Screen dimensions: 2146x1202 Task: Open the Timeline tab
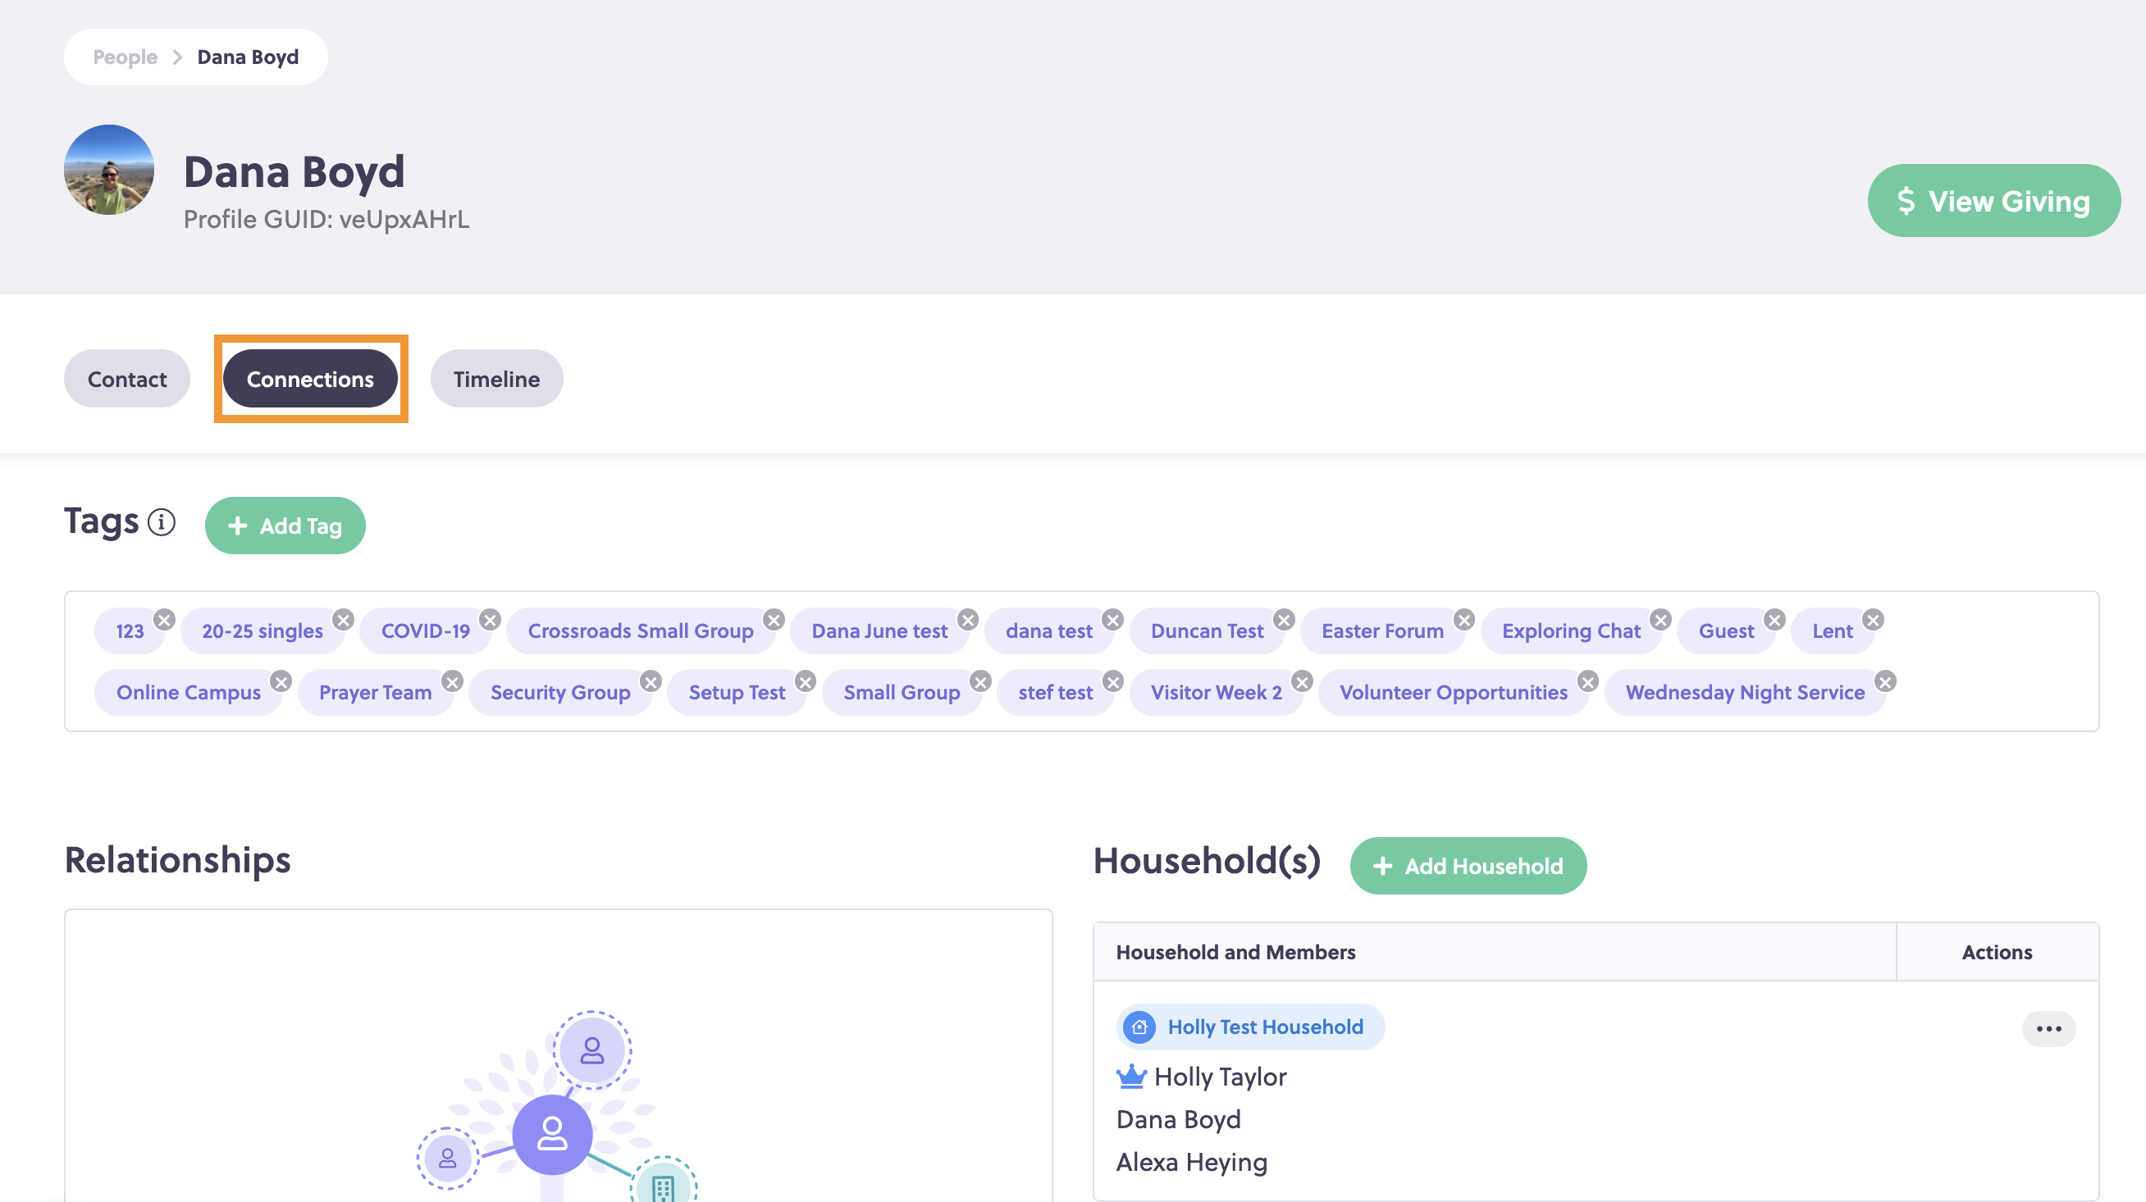click(495, 379)
